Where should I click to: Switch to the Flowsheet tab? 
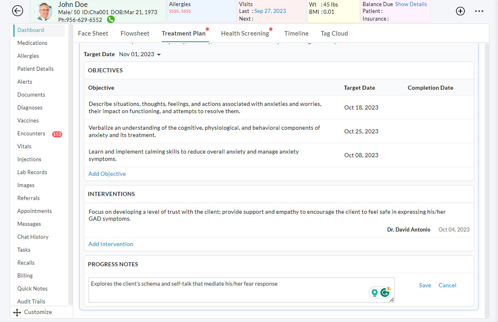pos(135,34)
